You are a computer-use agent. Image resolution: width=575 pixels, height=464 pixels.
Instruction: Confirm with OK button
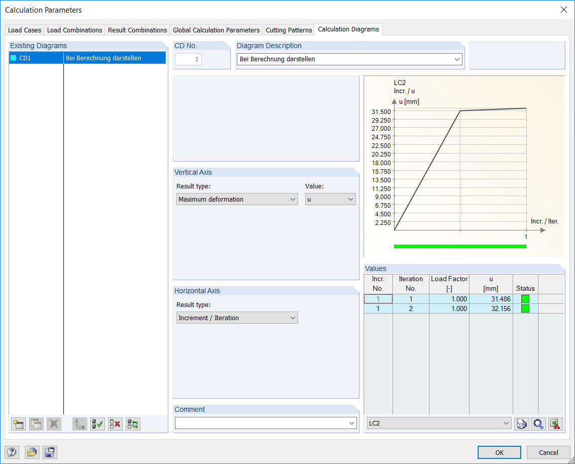click(x=499, y=452)
